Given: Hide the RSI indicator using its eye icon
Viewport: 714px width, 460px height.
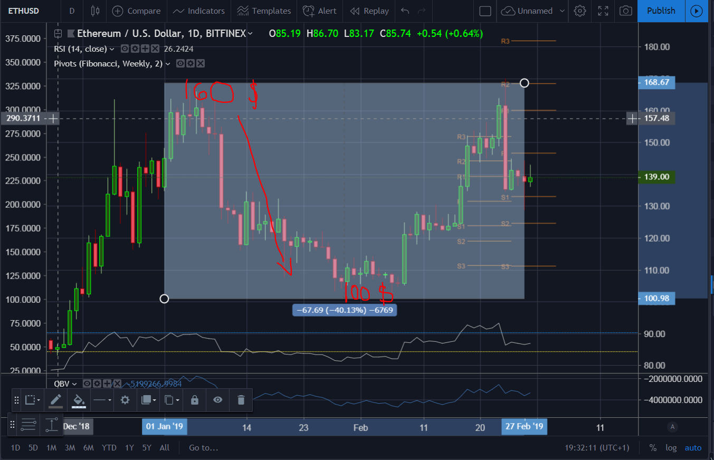Looking at the screenshot, I should coord(125,49).
